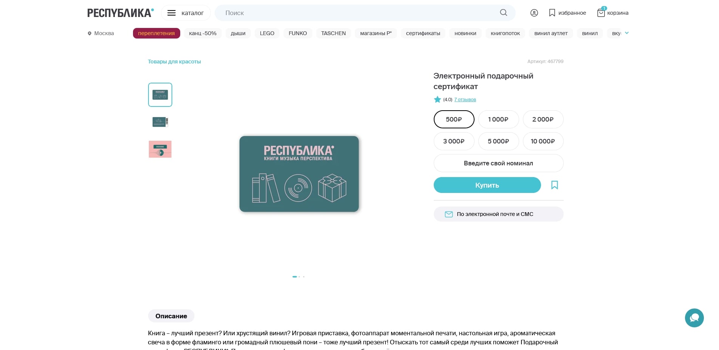Open the chat support bubble
The image size is (719, 350).
(694, 318)
